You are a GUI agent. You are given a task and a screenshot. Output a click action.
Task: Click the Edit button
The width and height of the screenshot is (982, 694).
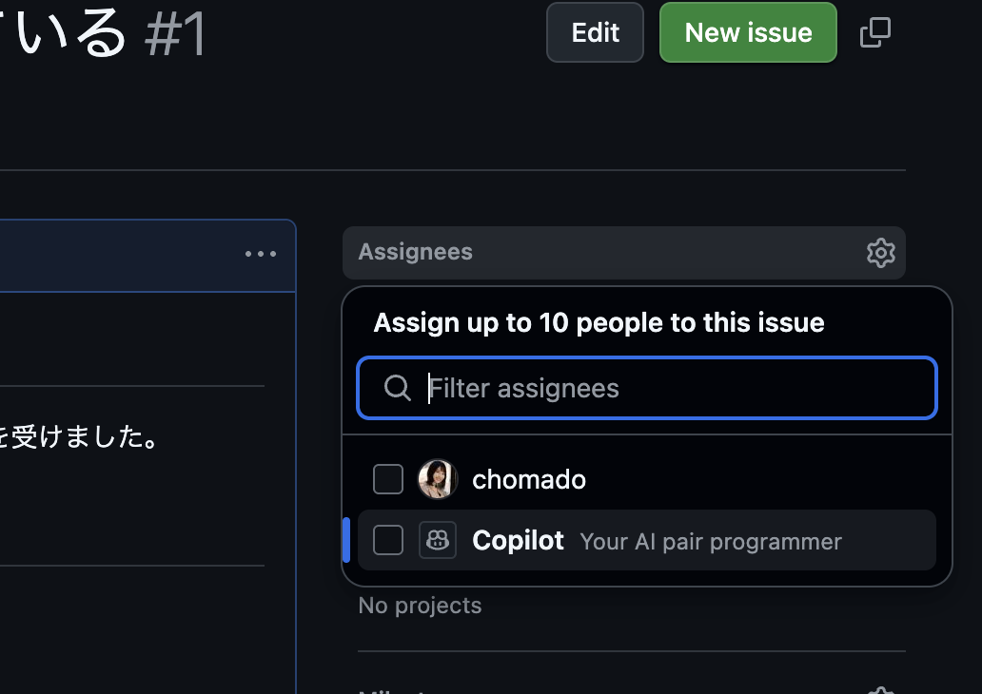click(595, 31)
